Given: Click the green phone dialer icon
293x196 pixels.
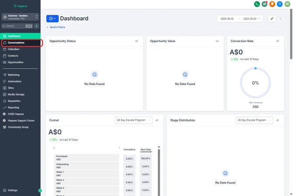Looking at the screenshot, I should click(257, 4).
